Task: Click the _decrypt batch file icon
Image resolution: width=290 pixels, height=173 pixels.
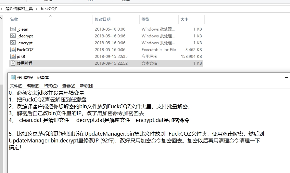Action: pos(13,36)
